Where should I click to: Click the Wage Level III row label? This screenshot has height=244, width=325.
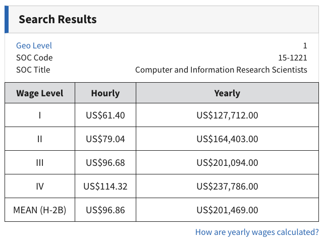click(x=40, y=162)
